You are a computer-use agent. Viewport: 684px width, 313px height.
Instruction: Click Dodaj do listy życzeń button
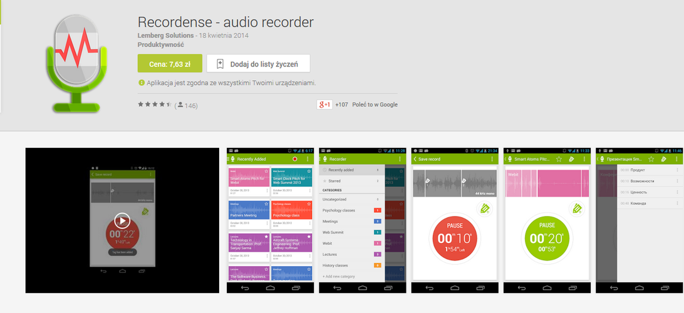pyautogui.click(x=258, y=64)
